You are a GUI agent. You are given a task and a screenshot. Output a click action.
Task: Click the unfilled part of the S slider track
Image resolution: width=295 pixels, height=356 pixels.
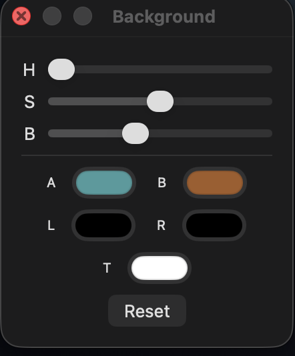pyautogui.click(x=223, y=101)
